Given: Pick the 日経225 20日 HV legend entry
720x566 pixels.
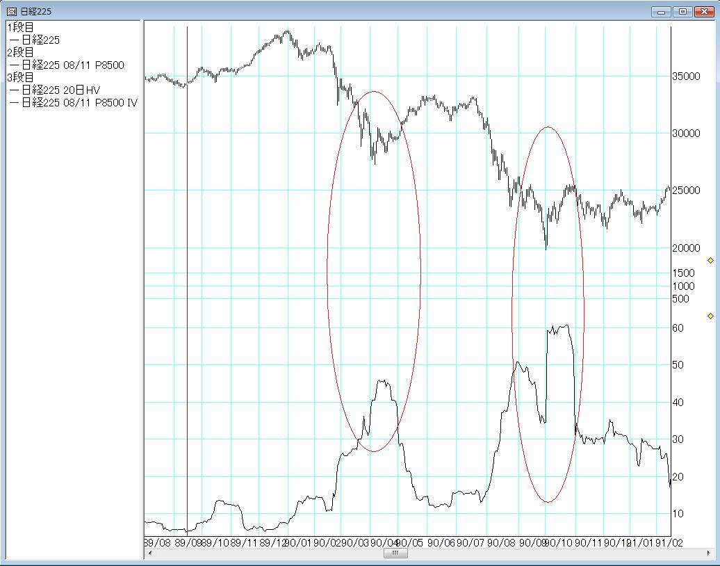Looking at the screenshot, I should pyautogui.click(x=60, y=90).
